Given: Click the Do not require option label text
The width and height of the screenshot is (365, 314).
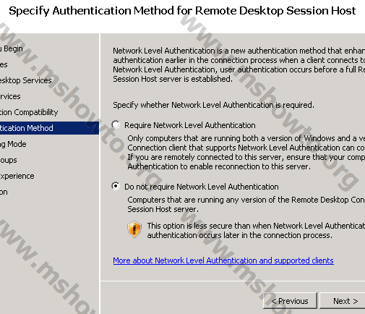Looking at the screenshot, I should click(x=202, y=187).
